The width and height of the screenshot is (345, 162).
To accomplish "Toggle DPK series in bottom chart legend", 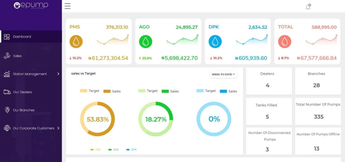I will coord(132,150).
